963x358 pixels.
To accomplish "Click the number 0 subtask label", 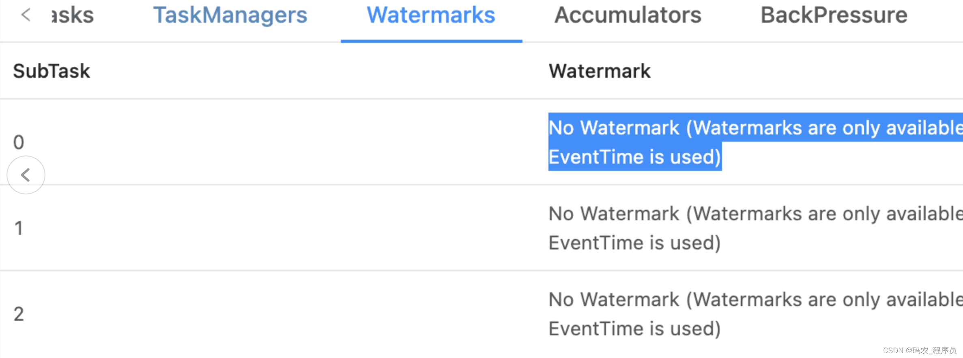I will tap(18, 142).
